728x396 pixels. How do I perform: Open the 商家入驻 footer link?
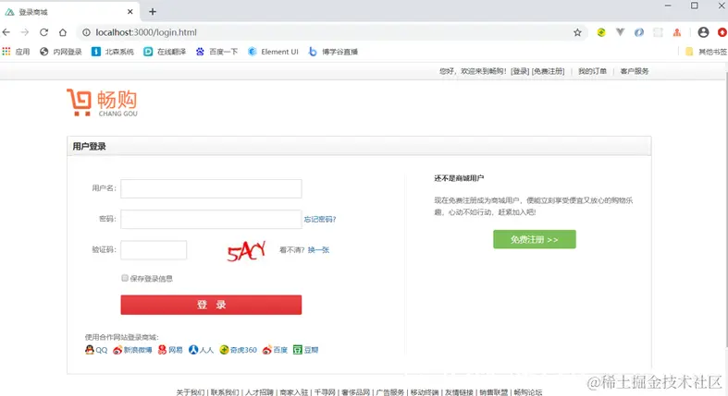tap(294, 392)
